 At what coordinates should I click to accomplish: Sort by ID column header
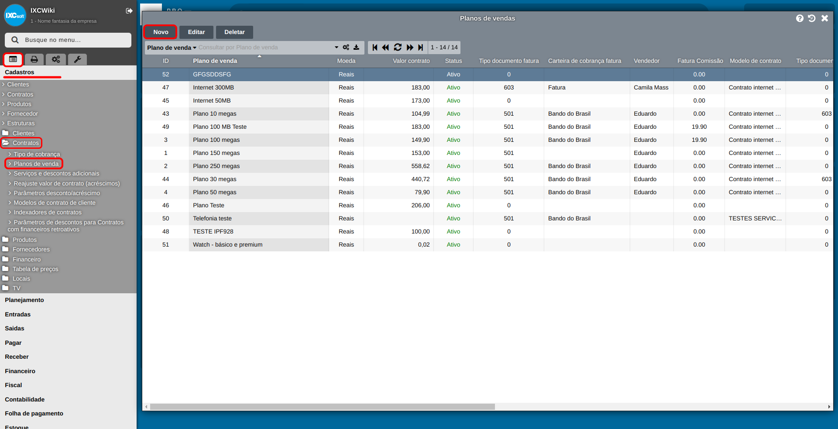coord(166,61)
